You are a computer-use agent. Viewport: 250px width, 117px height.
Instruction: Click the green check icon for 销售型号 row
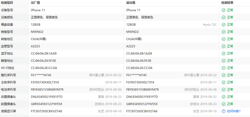point(224,32)
